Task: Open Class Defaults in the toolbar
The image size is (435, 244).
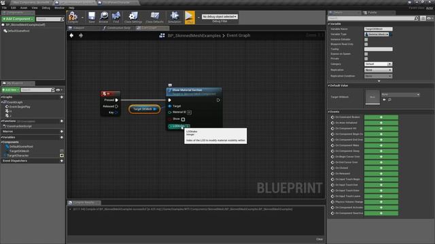Action: pos(154,16)
